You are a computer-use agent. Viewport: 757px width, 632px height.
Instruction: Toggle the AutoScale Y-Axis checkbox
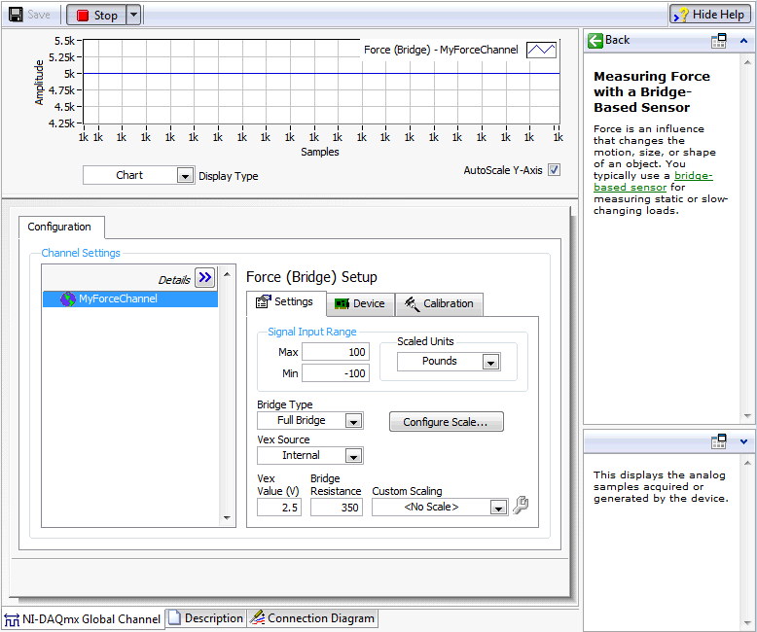pos(555,170)
